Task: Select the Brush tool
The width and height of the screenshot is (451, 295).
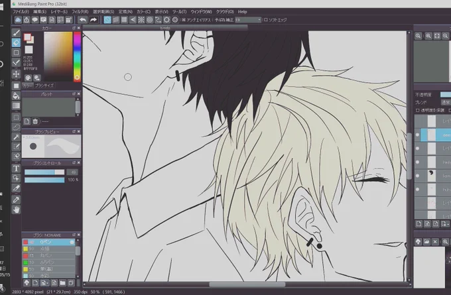Action: (16, 32)
